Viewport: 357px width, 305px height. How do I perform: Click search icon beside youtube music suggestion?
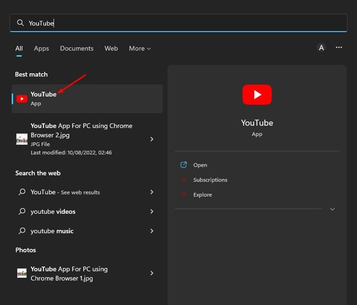[x=22, y=231]
